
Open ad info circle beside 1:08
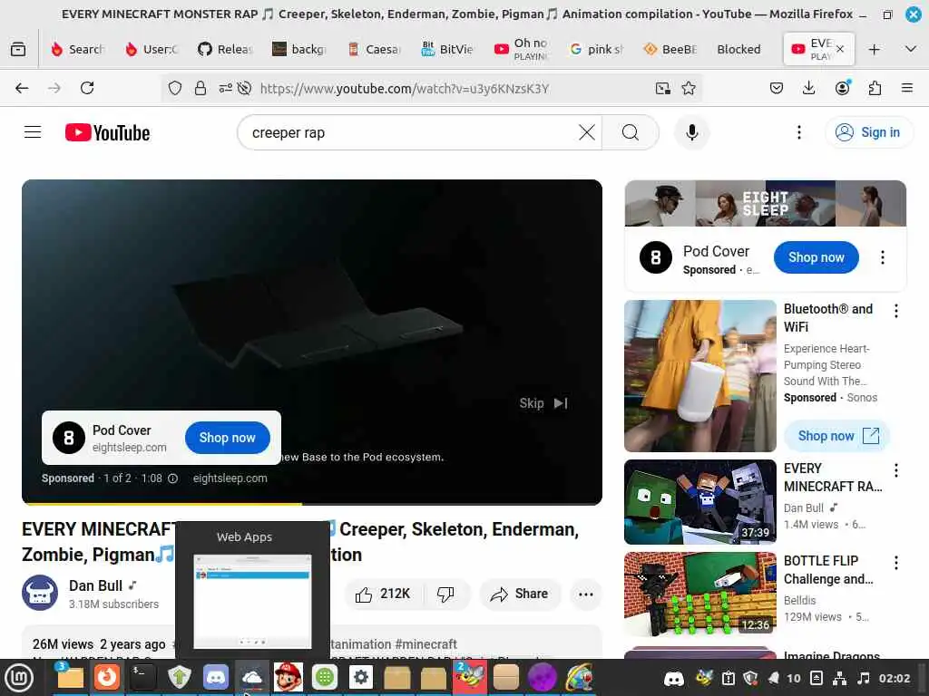pos(172,478)
